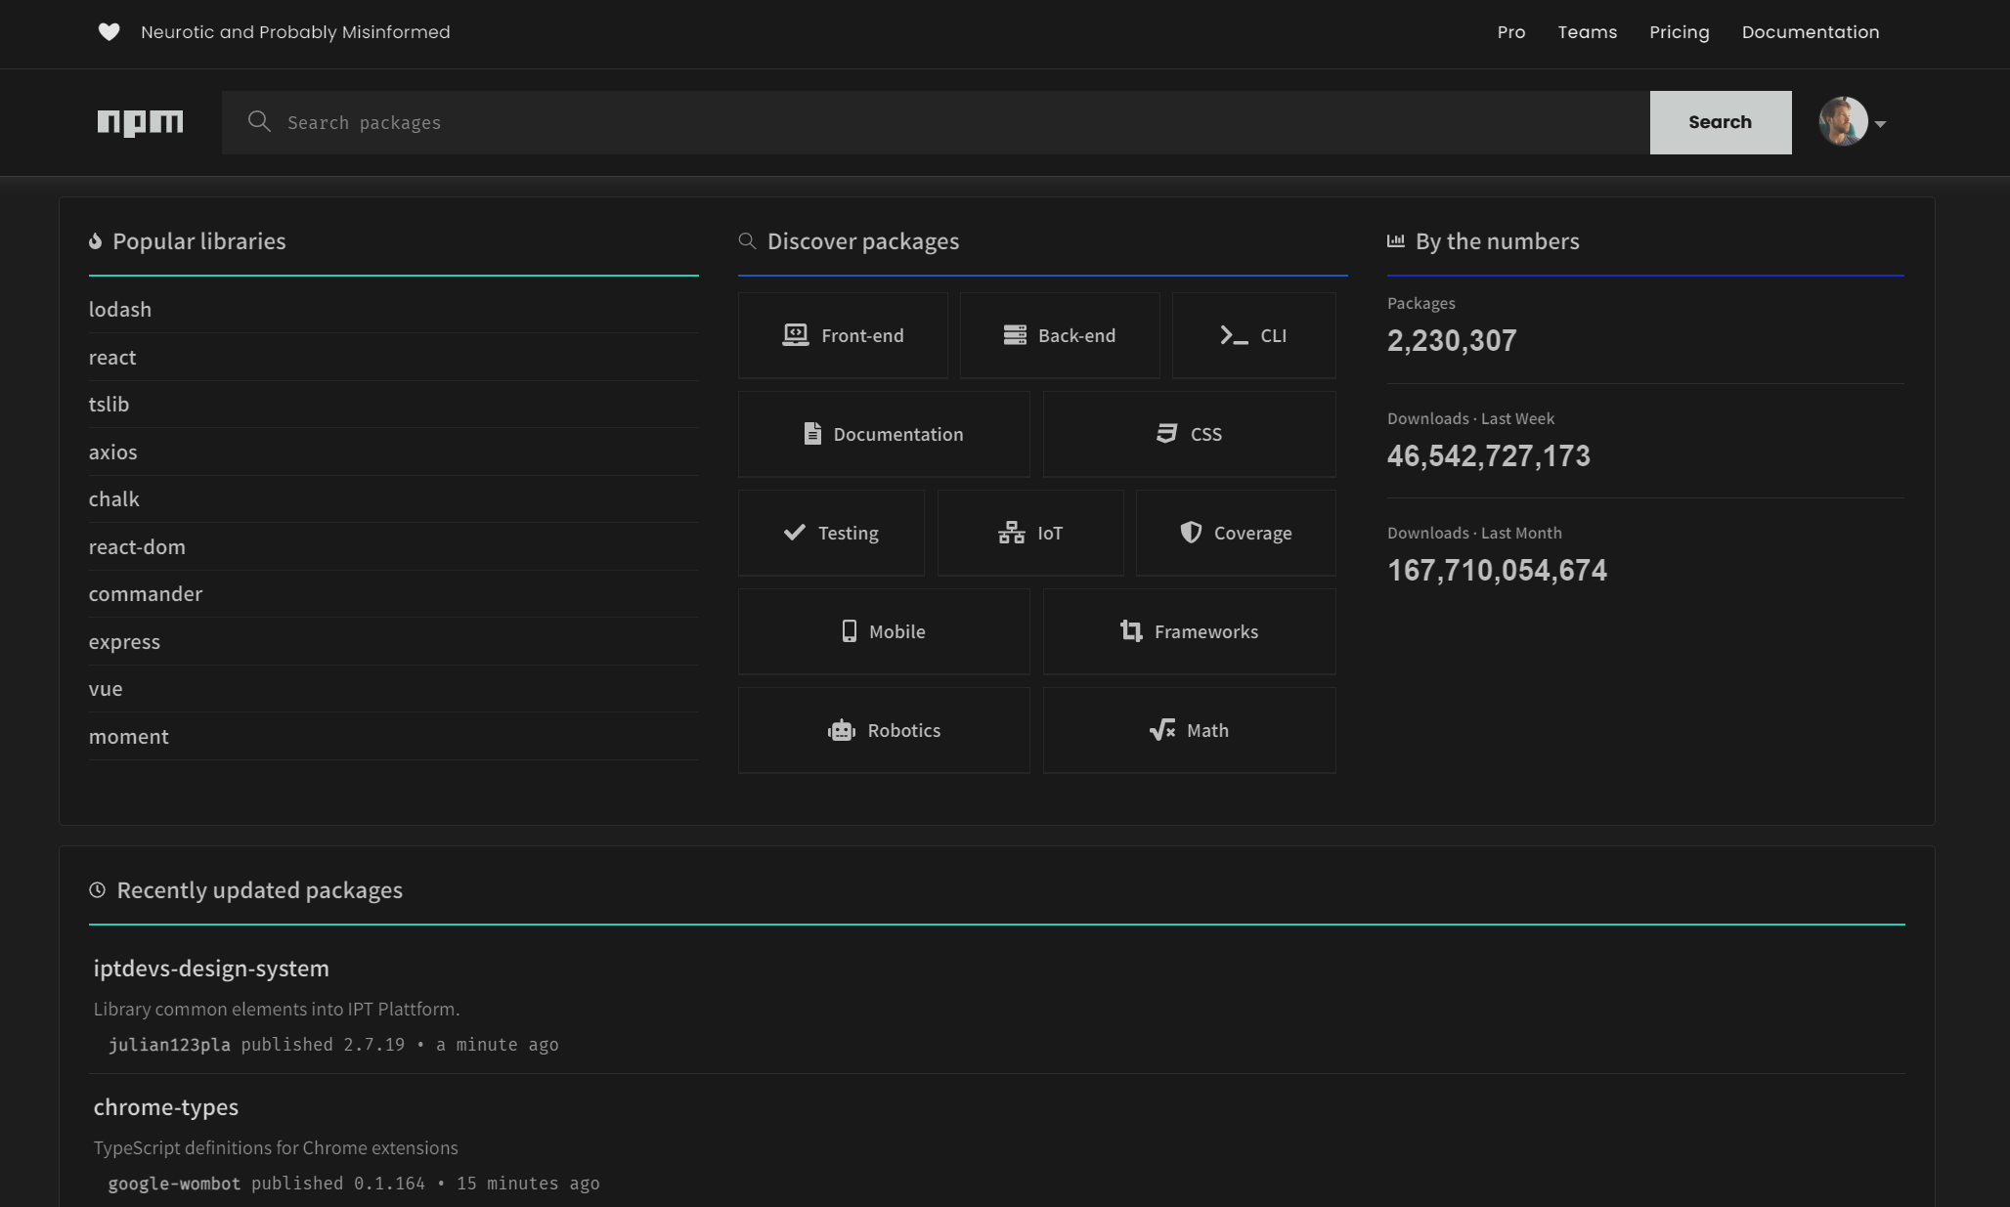This screenshot has width=2010, height=1207.
Task: Select the Frameworks category label
Action: 1205,631
